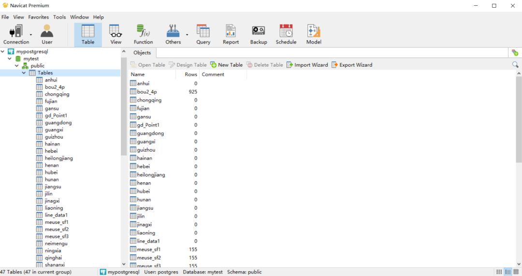Image resolution: width=522 pixels, height=276 pixels.
Task: Click the New Table button
Action: point(226,65)
